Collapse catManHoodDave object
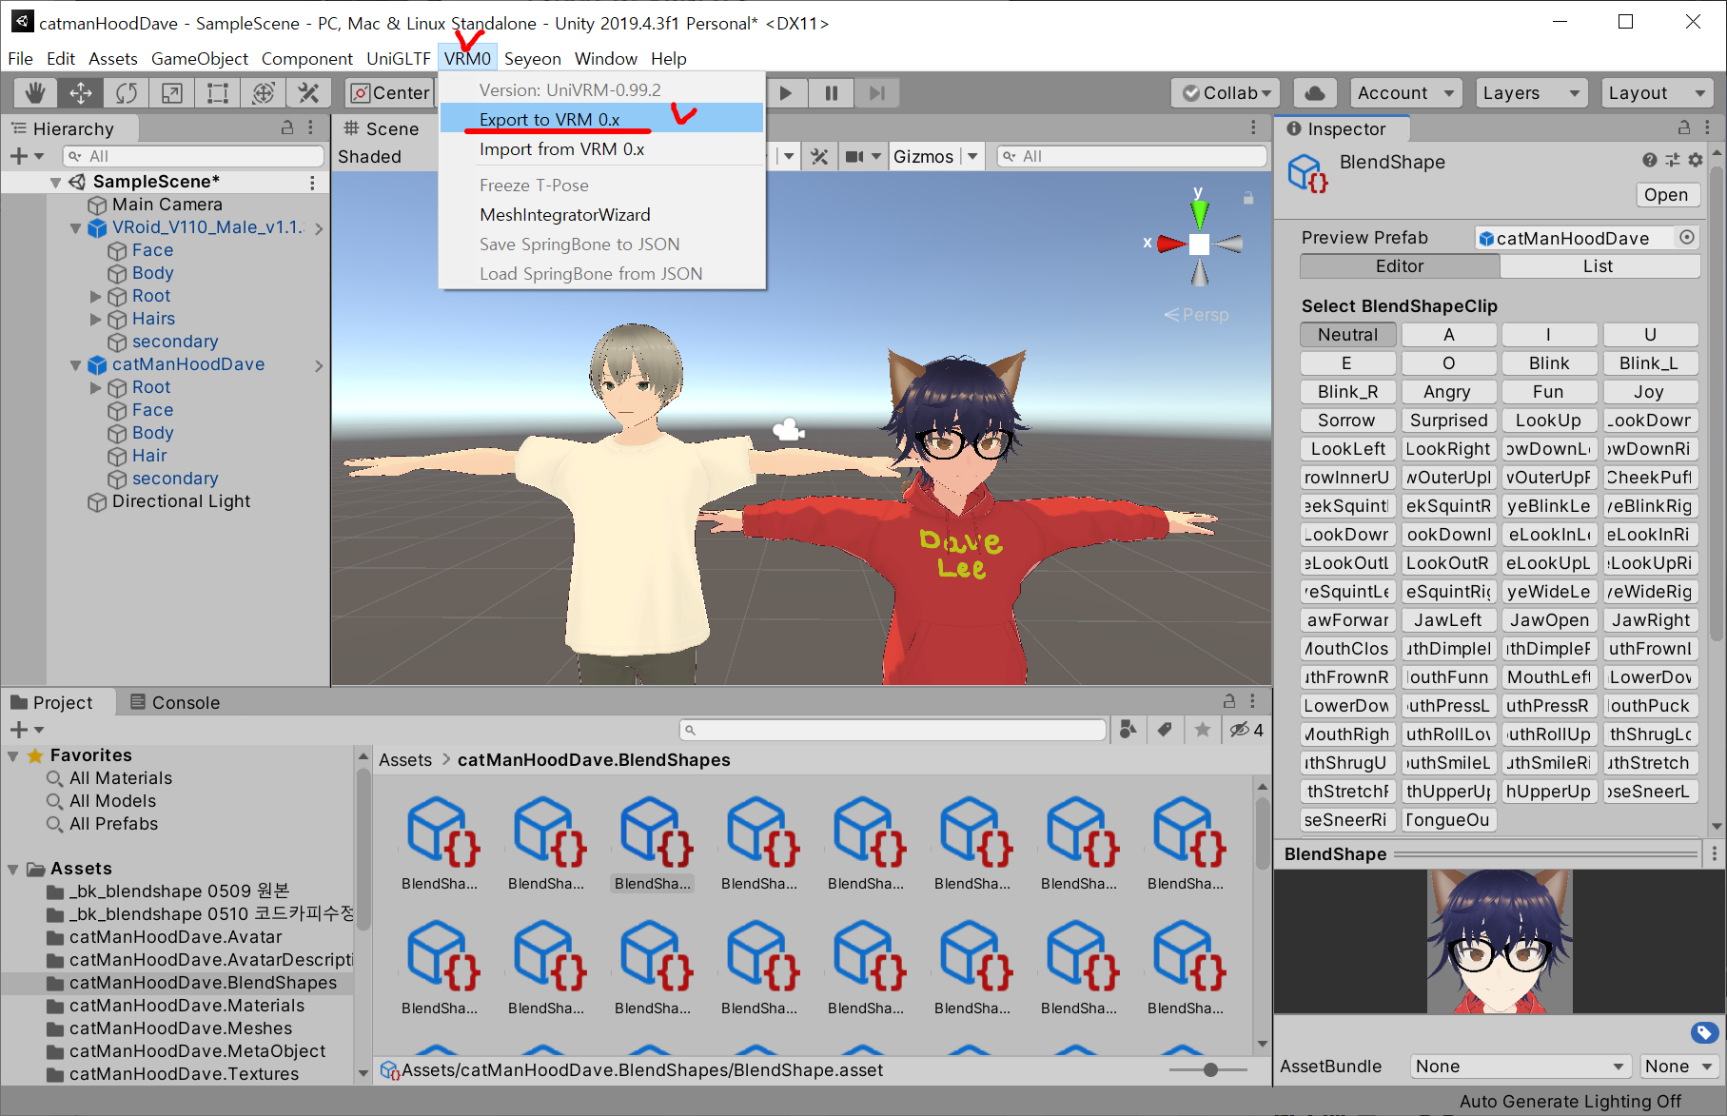The image size is (1727, 1116). [x=75, y=364]
